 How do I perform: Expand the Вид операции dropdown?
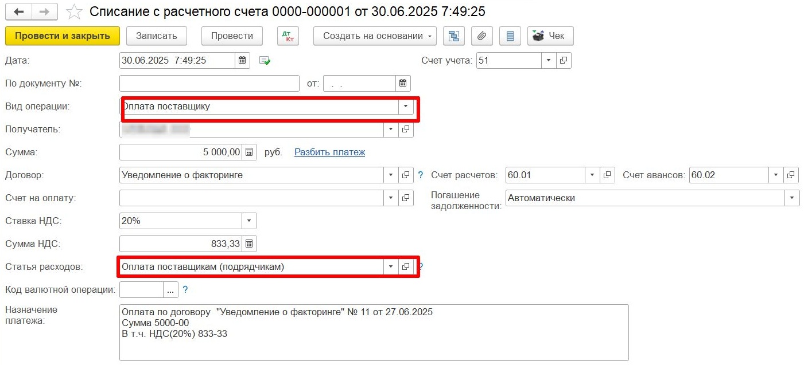pyautogui.click(x=407, y=106)
